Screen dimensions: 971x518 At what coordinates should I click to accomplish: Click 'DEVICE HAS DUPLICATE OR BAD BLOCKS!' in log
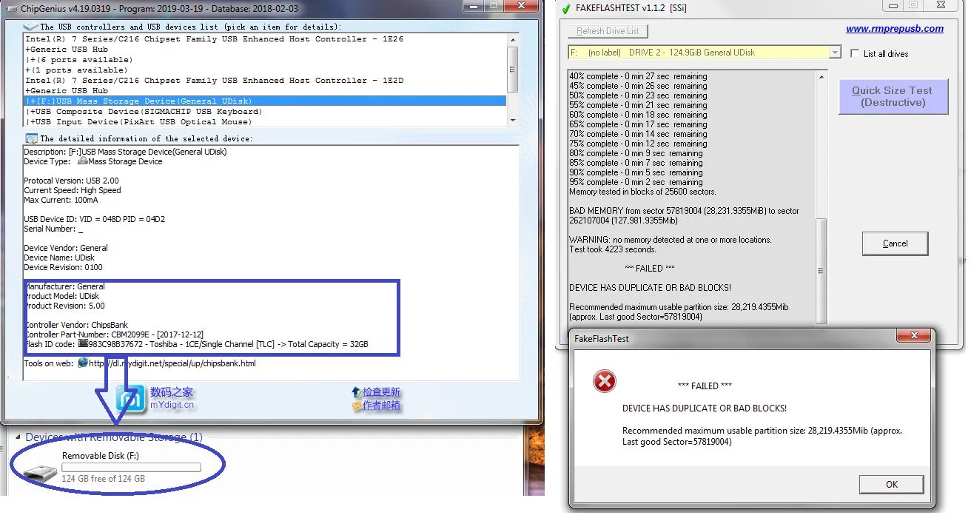[x=650, y=288]
